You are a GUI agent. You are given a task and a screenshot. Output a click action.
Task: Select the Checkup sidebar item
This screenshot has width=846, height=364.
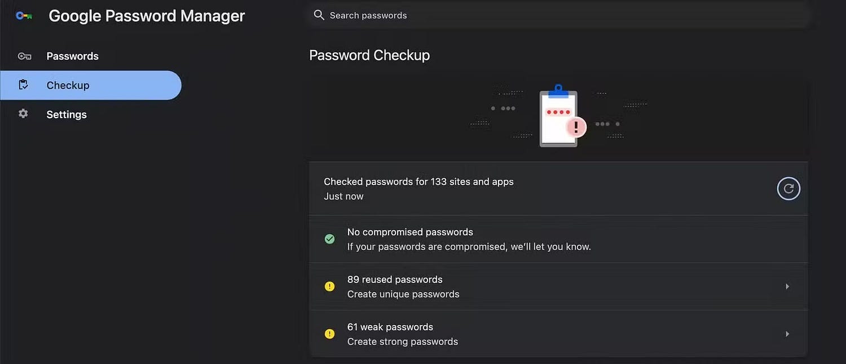pyautogui.click(x=91, y=85)
